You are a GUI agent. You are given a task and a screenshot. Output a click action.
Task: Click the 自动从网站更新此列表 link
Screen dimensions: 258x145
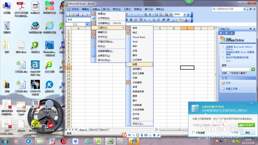pos(237,58)
